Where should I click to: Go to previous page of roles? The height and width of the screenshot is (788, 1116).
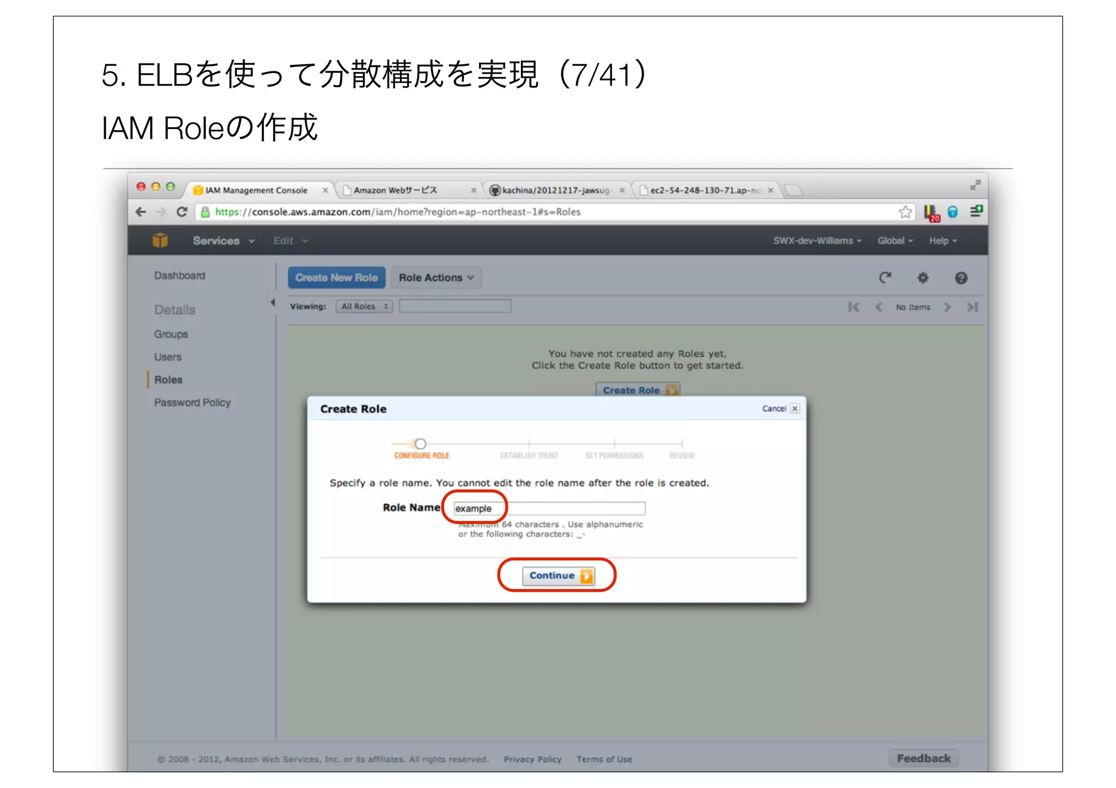coord(878,307)
